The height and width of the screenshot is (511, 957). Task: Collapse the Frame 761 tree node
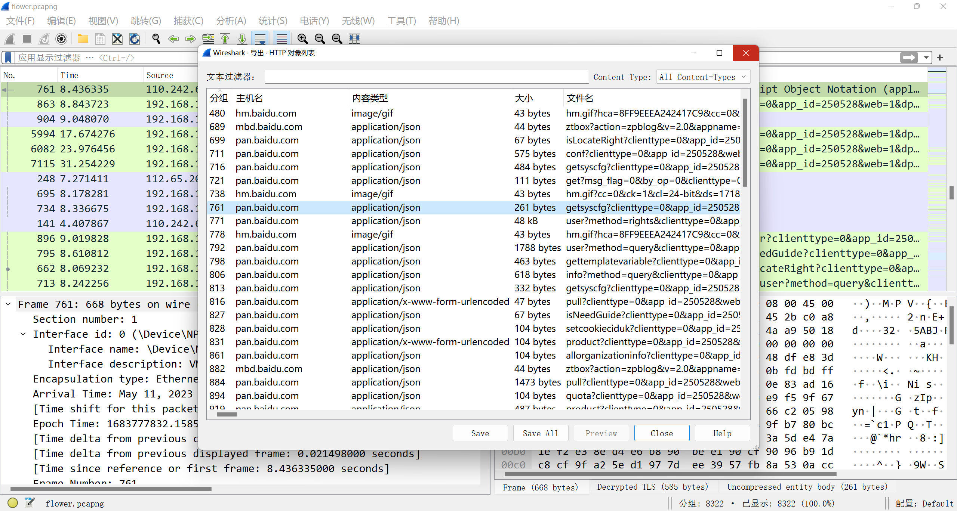pos(8,304)
